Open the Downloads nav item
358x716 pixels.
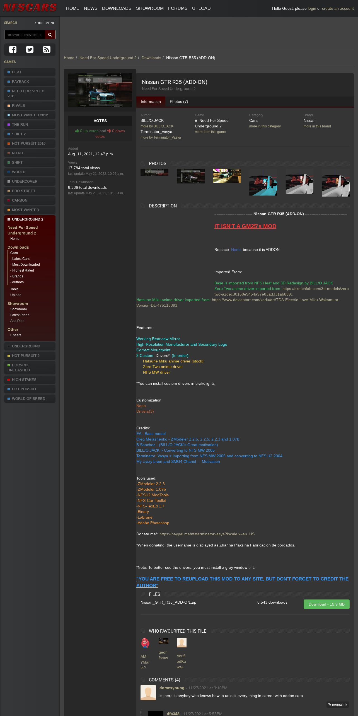pyautogui.click(x=117, y=8)
